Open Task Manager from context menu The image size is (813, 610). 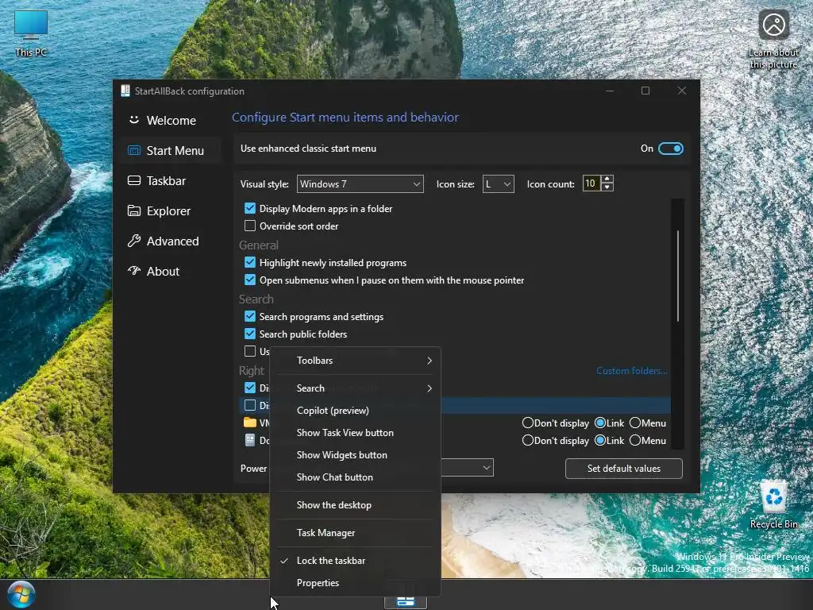(356, 533)
